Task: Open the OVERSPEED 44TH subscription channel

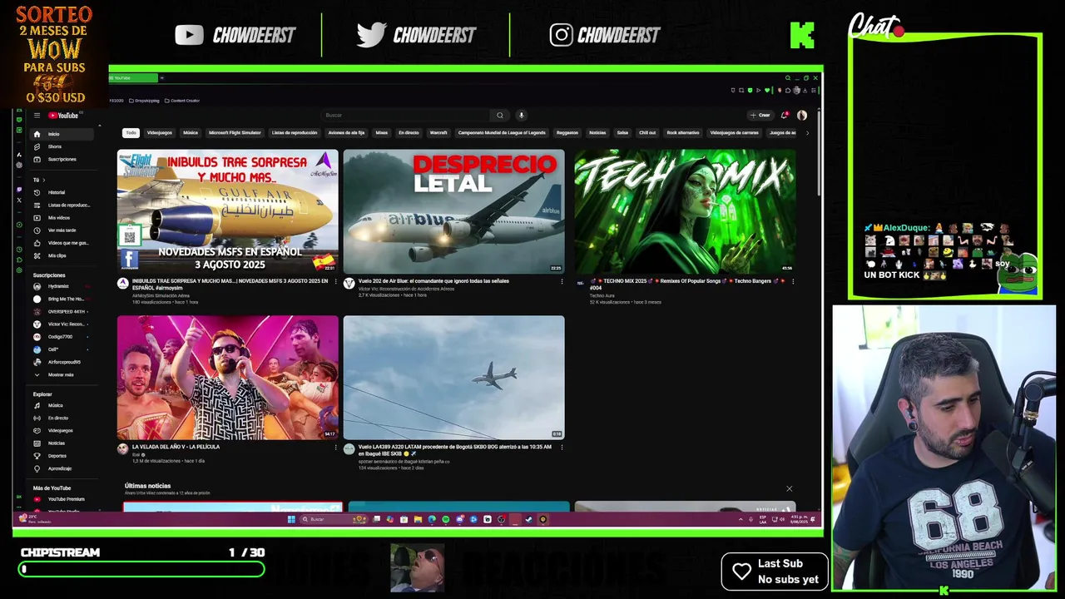Action: coord(60,311)
